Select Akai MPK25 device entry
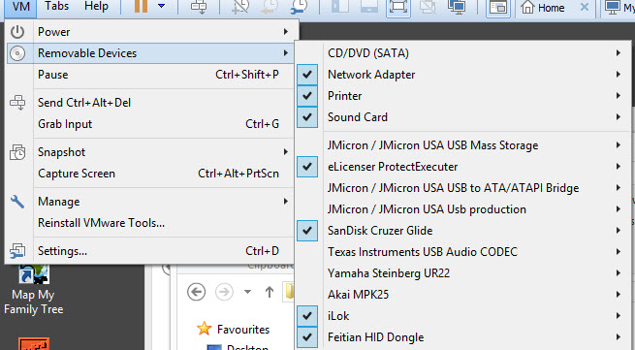This screenshot has width=635, height=350. [x=462, y=295]
